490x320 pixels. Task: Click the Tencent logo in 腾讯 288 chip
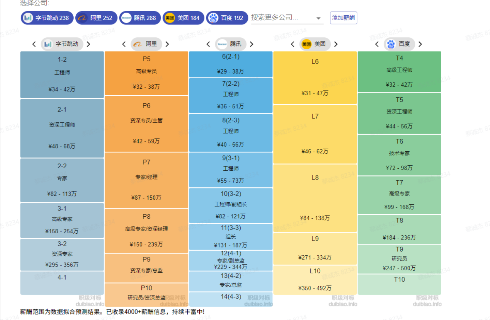point(126,18)
